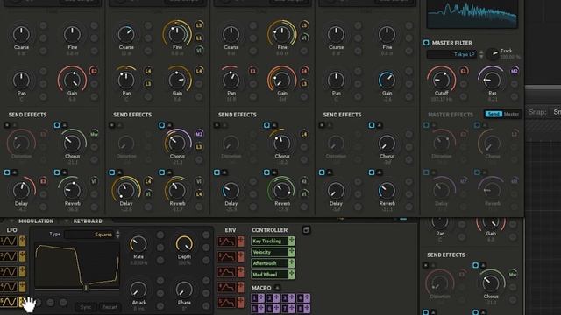Toggle first layer Delay send effect on/off
This screenshot has height=315, width=561.
pos(7,172)
